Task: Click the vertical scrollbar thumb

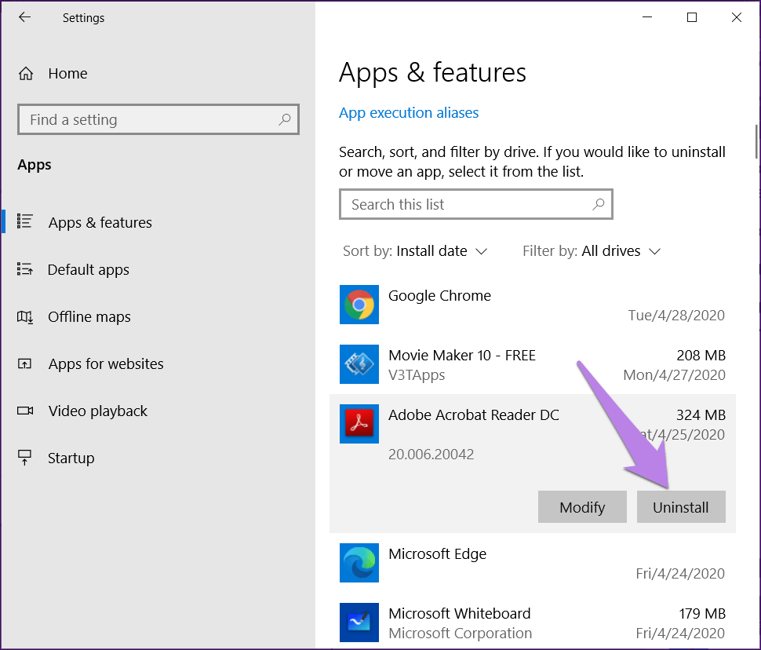Action: [x=756, y=141]
